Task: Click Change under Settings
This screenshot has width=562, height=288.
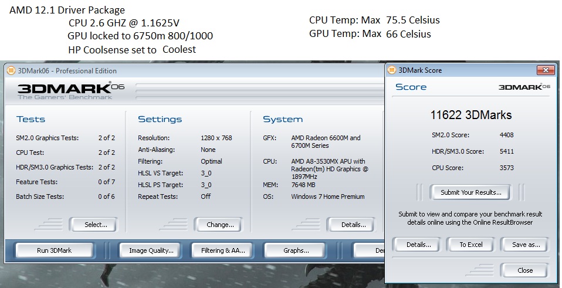Action: [x=220, y=225]
